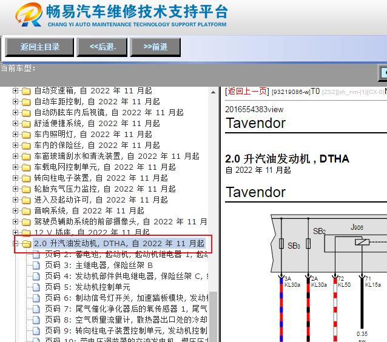The height and width of the screenshot is (342, 387).
Task: Click the SB2 fuse in wiring diagram
Action: point(308,244)
